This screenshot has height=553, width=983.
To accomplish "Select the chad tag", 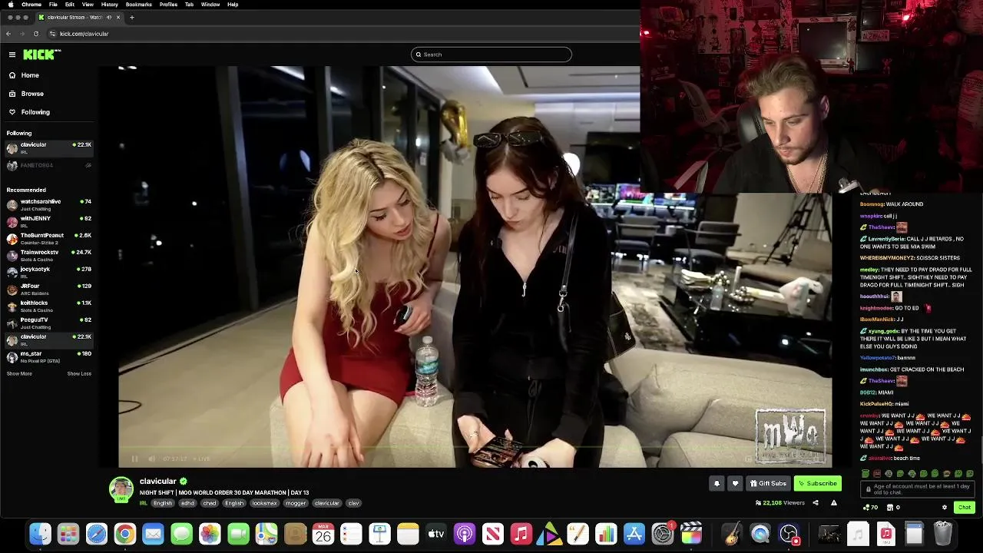I will 210,503.
